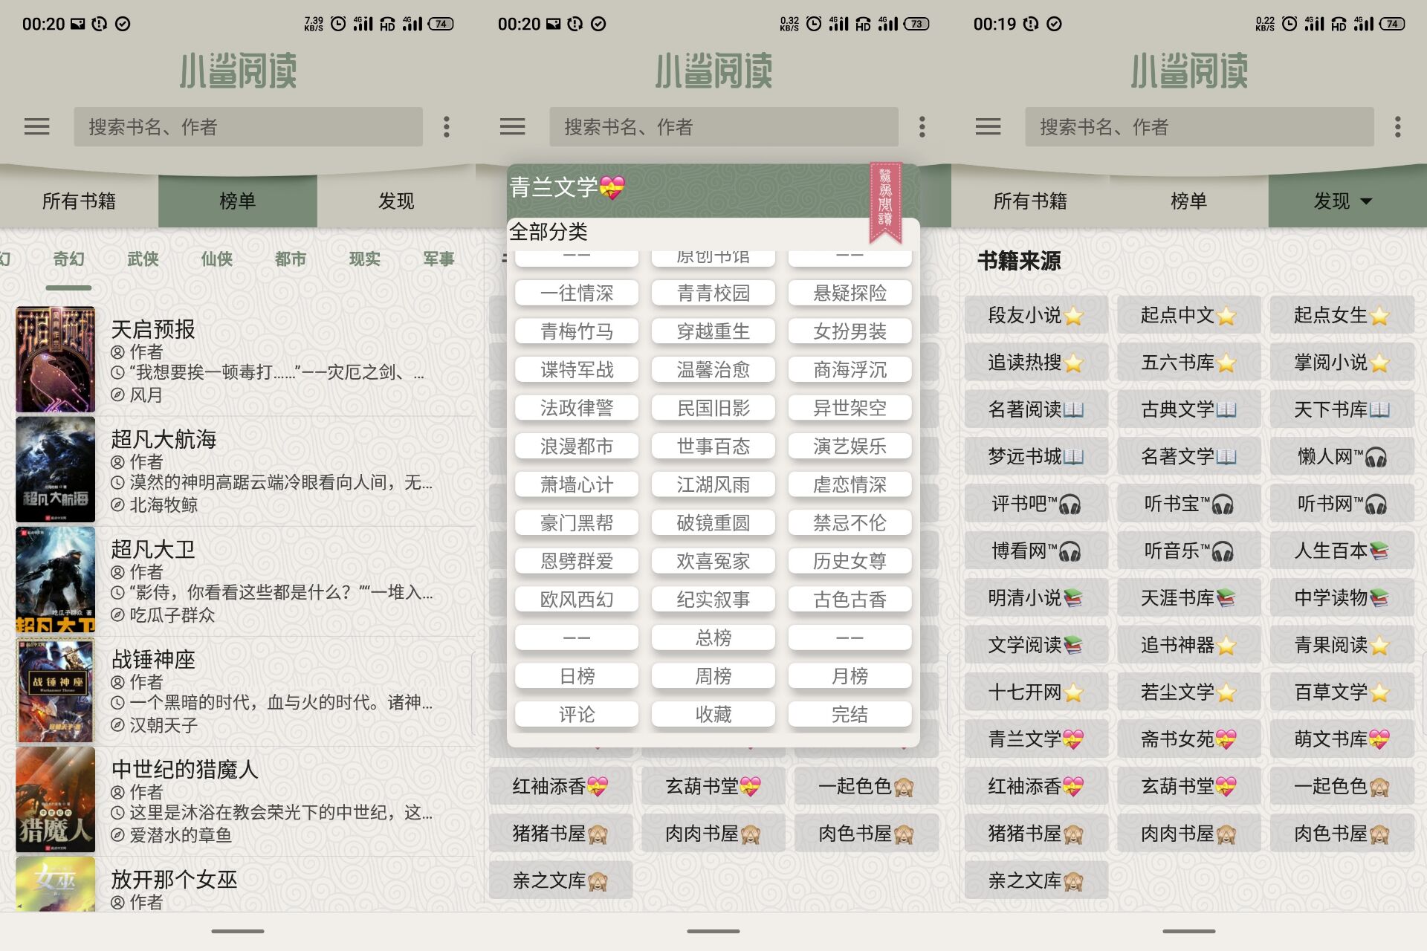Click search field in left screen

click(x=247, y=127)
